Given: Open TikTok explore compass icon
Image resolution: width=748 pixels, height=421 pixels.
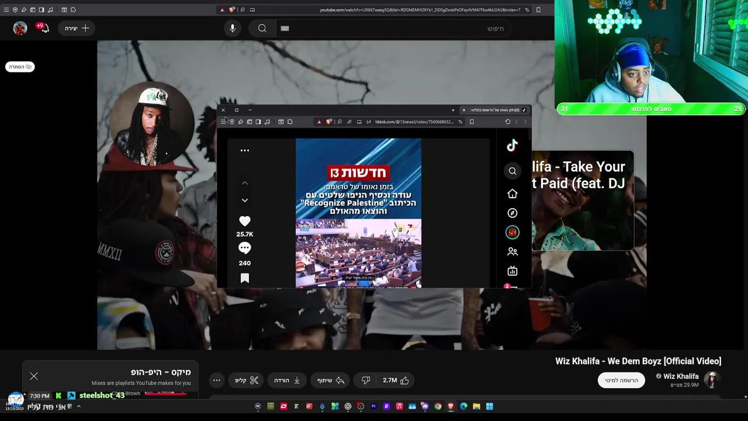Looking at the screenshot, I should click(512, 213).
